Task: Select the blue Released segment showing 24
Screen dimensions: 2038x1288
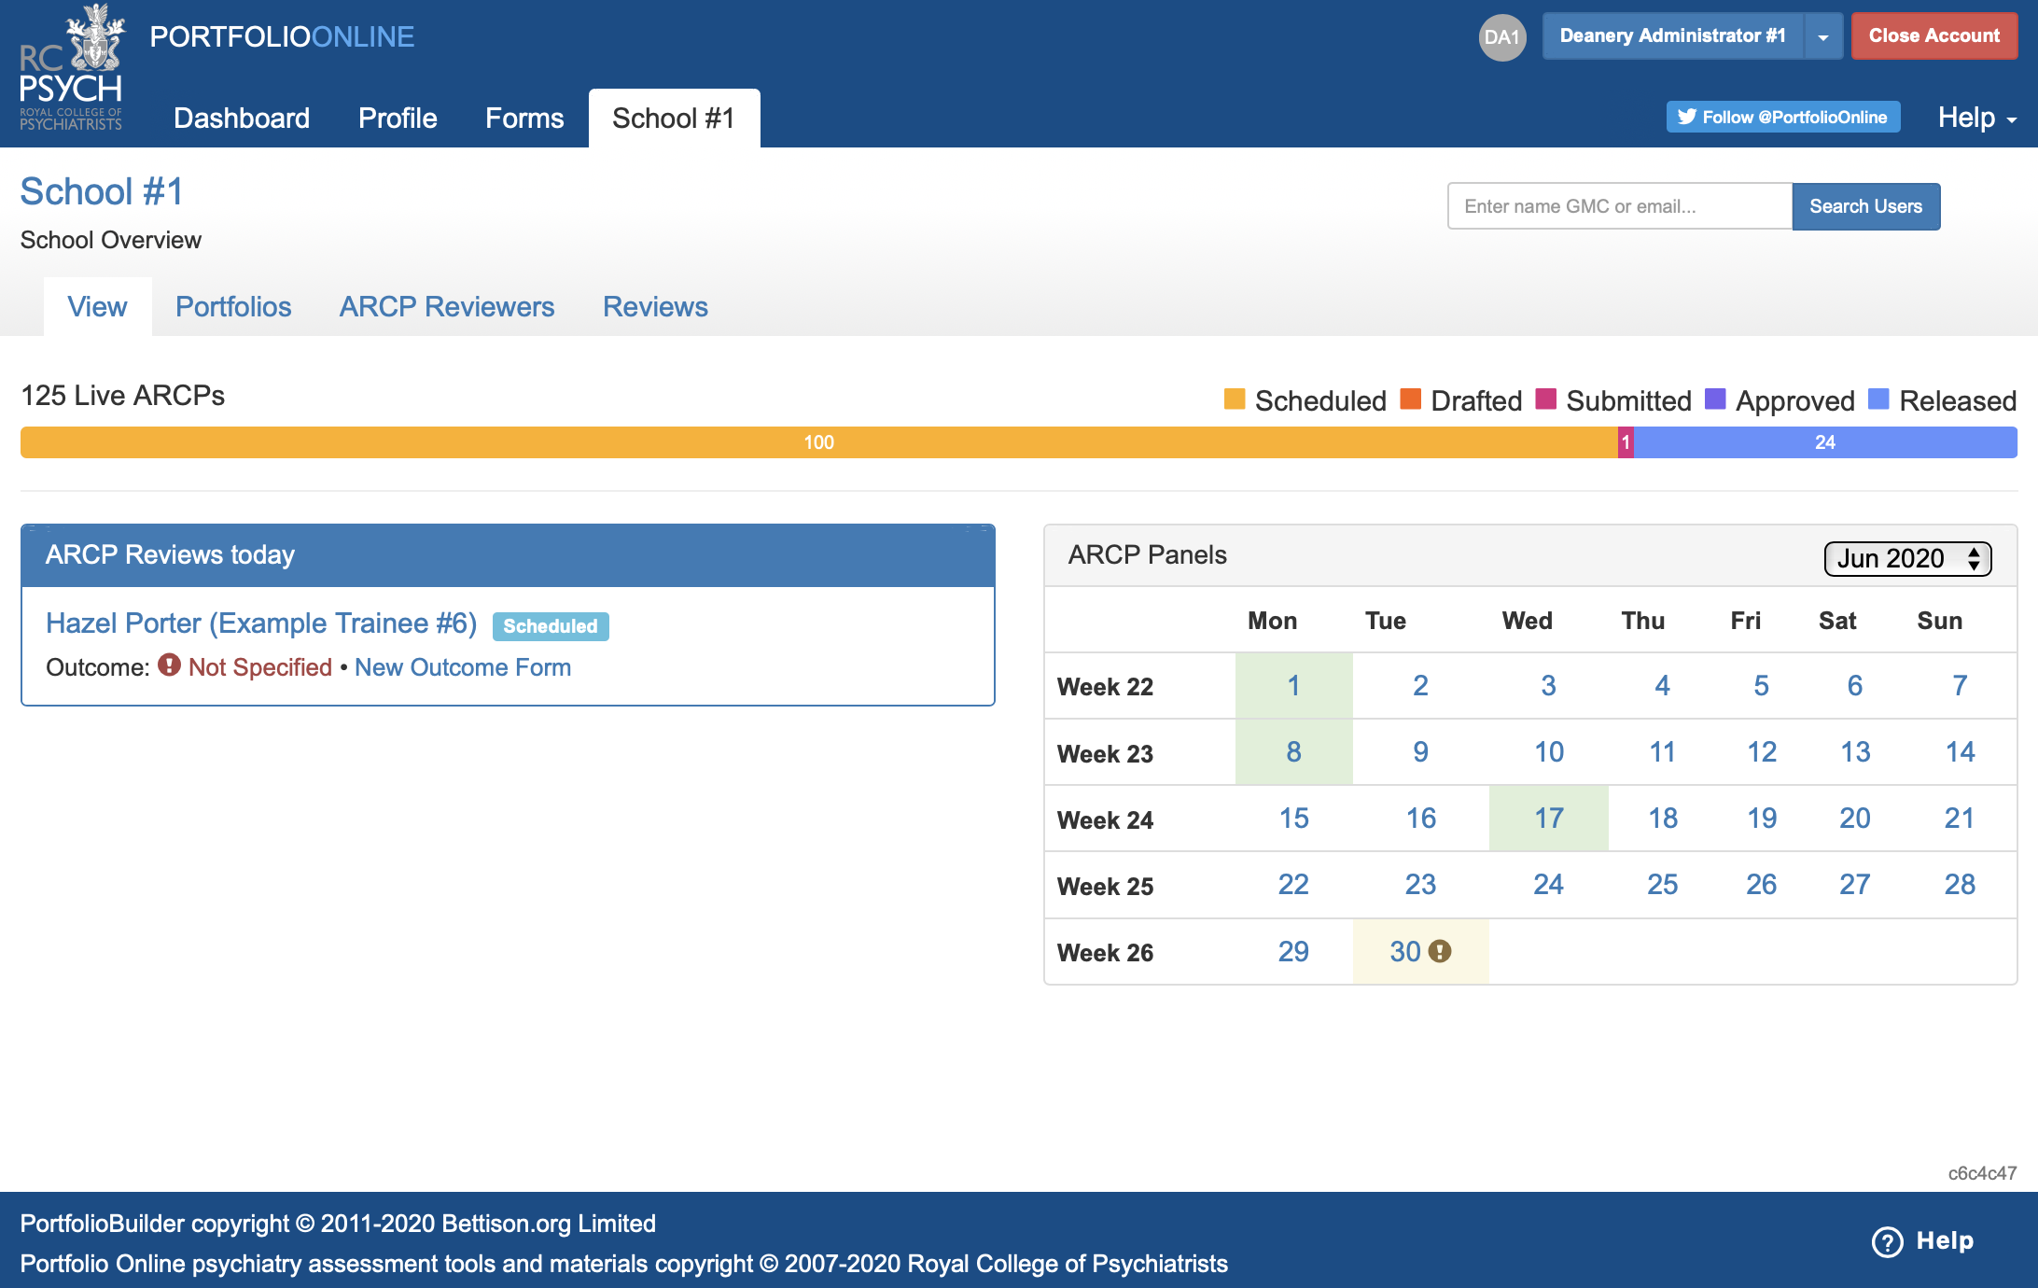Action: tap(1824, 442)
